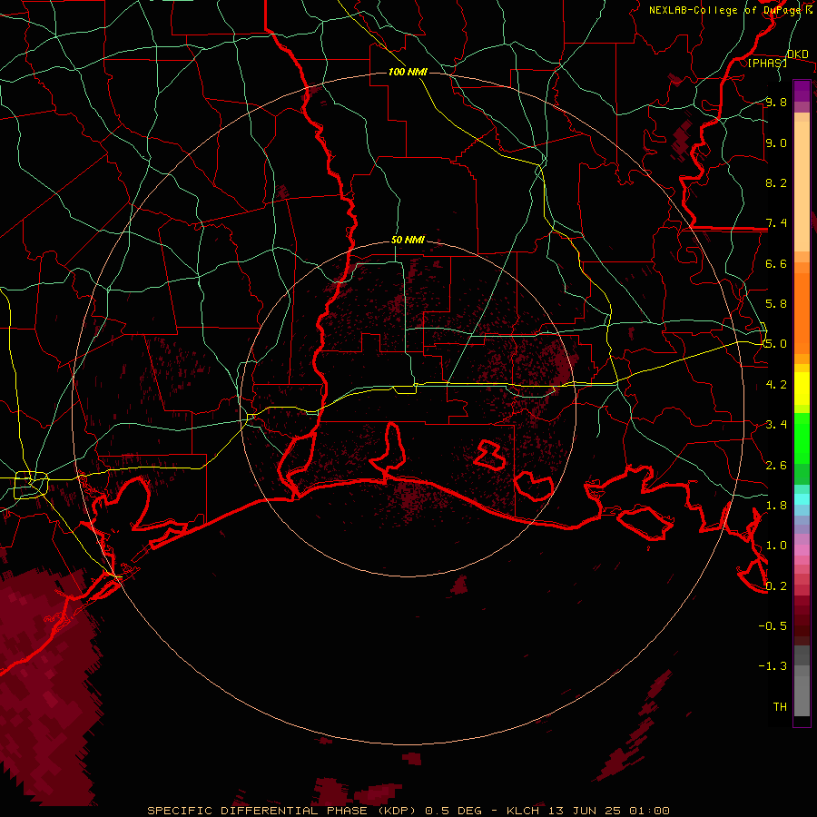Click the "NEXLAB-College of DuPage" credit text

pos(723,10)
